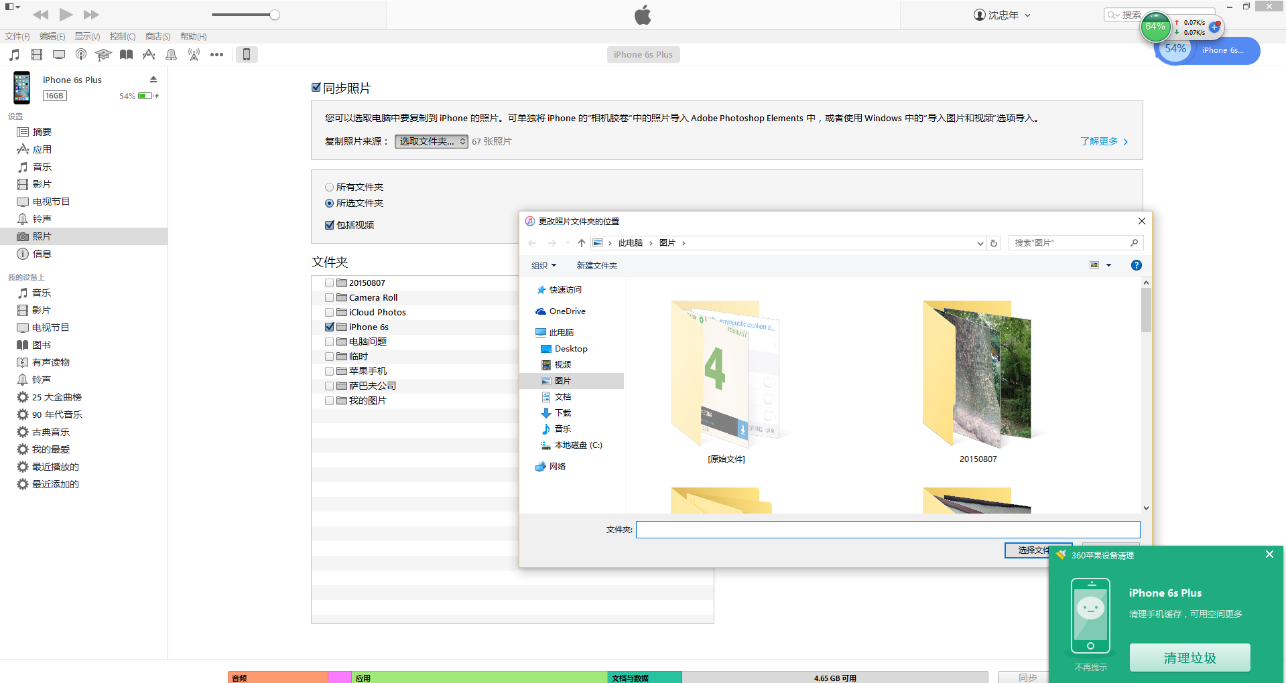1286x683 pixels.
Task: Select the 所选文件夹 radio button
Action: (x=329, y=204)
